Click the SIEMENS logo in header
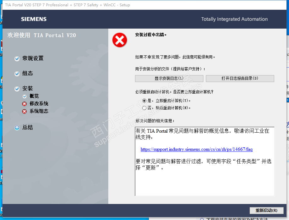289x220 pixels. click(34, 19)
